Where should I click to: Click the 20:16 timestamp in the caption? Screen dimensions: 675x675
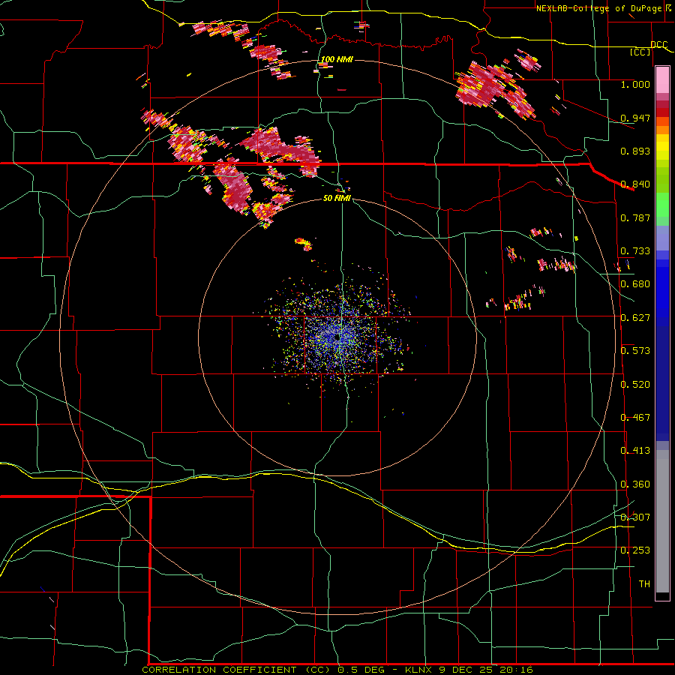click(516, 670)
